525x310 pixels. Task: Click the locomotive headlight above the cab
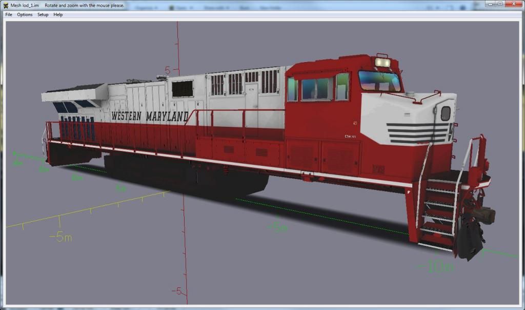[x=382, y=62]
